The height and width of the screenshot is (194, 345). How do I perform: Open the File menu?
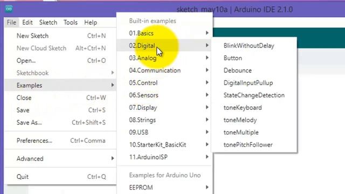pos(11,23)
